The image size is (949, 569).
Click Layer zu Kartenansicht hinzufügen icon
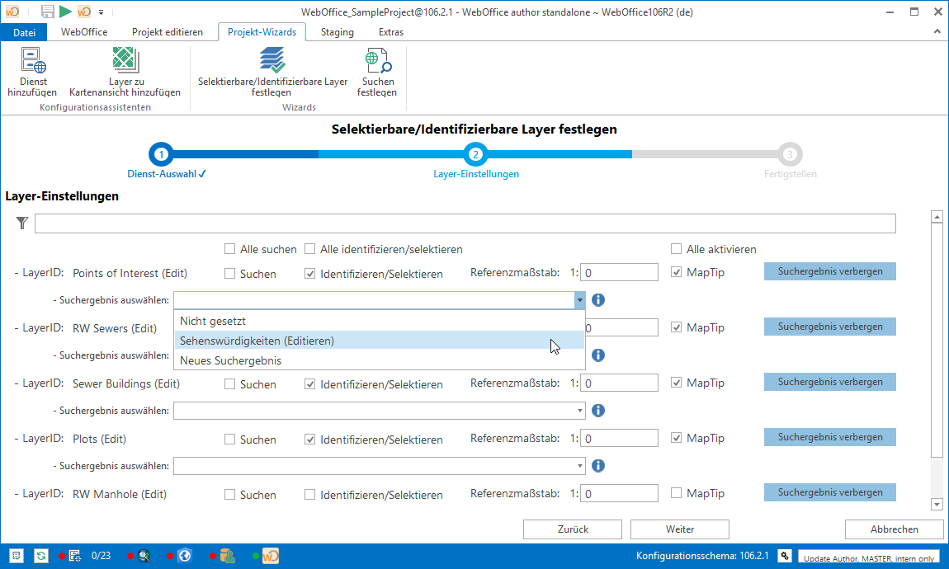125,62
